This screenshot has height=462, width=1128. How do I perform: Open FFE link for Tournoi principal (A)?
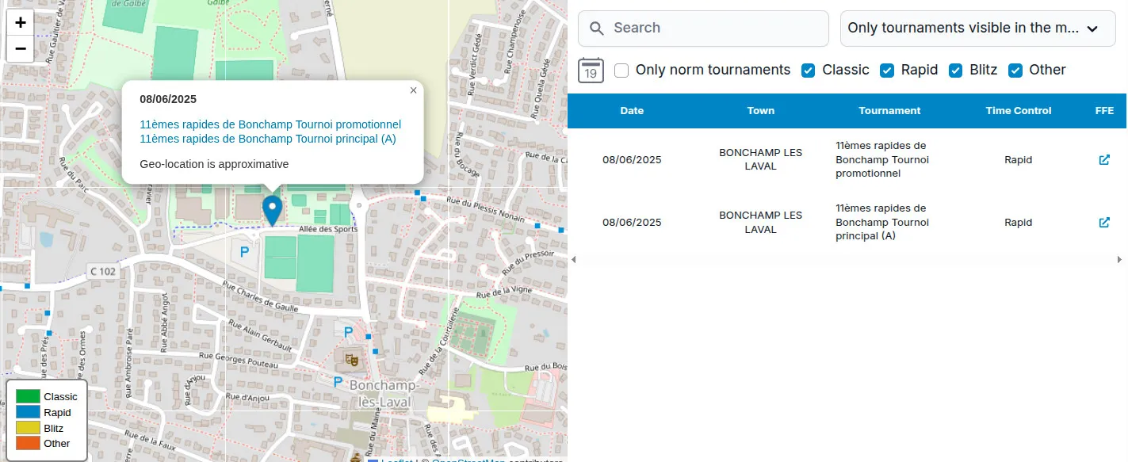point(1104,223)
